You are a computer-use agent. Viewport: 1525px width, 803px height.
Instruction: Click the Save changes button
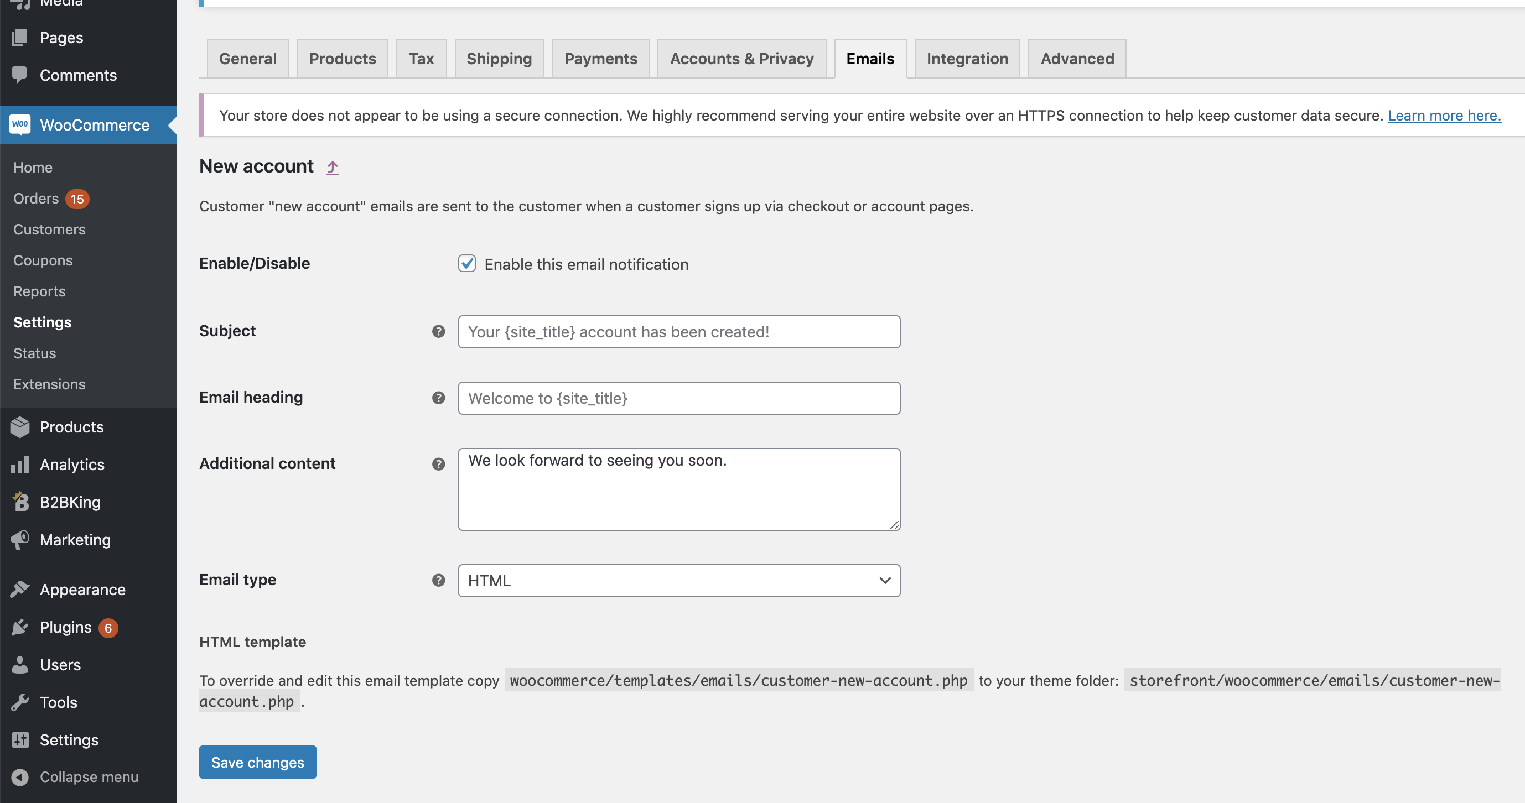point(257,762)
